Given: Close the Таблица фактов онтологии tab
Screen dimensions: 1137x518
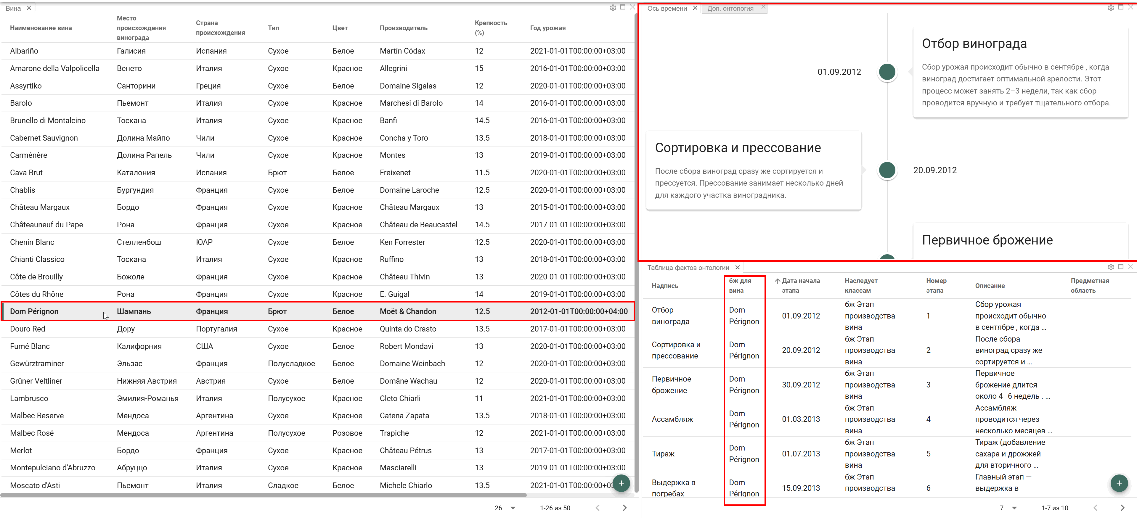Looking at the screenshot, I should [x=737, y=267].
